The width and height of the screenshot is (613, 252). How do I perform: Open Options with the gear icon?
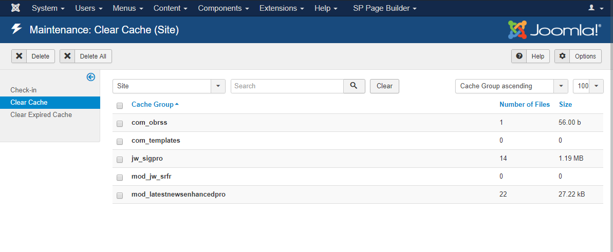578,56
